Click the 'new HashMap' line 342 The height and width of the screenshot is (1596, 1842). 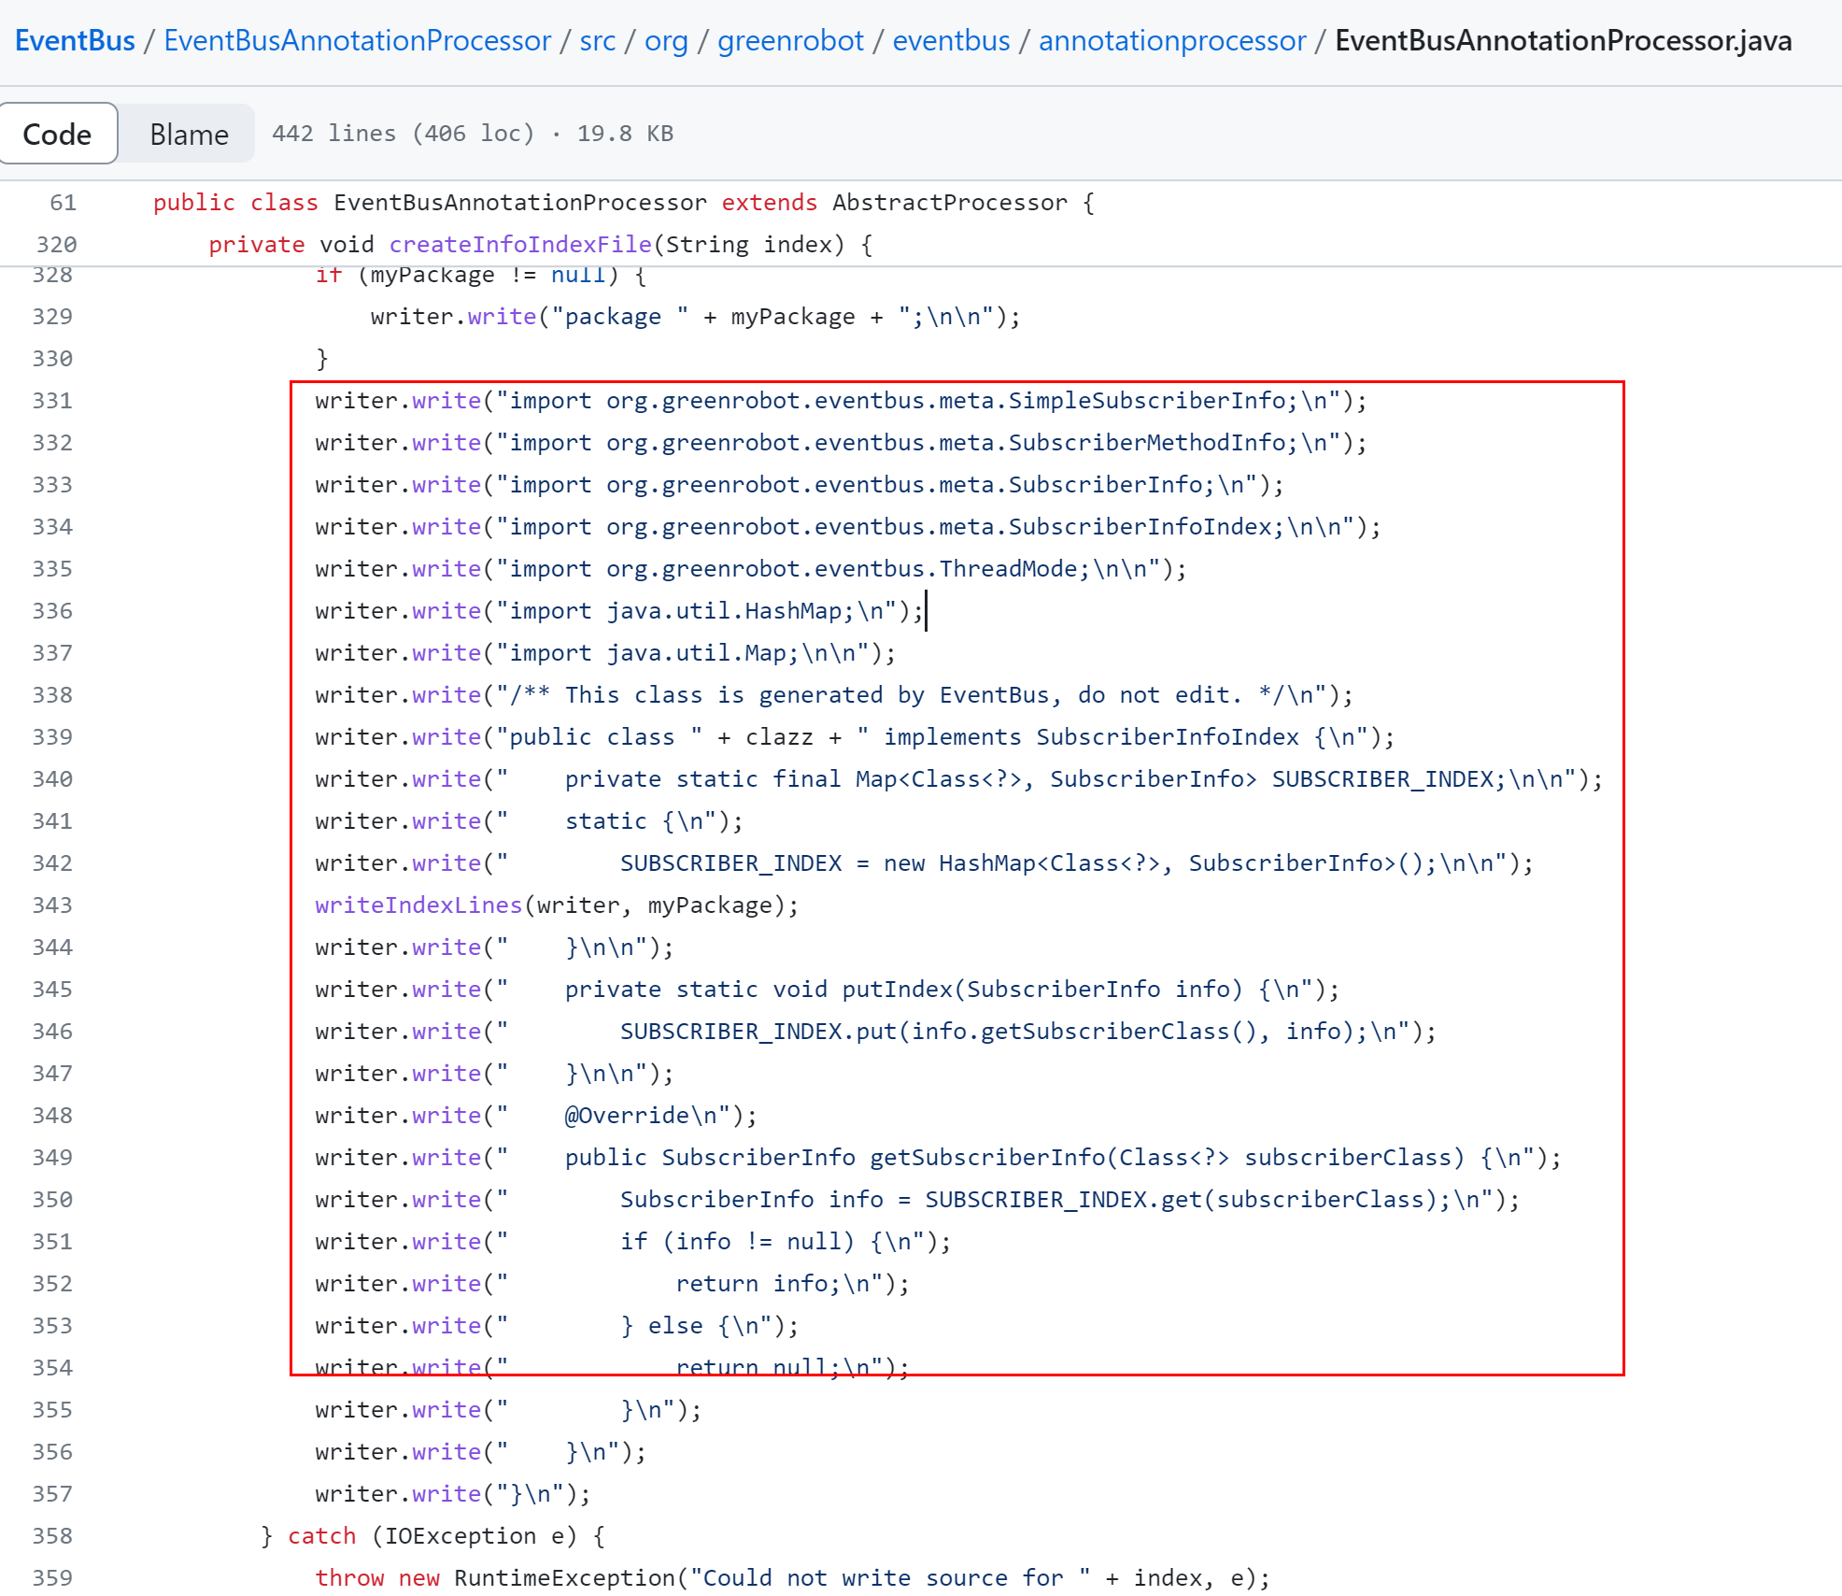924,863
